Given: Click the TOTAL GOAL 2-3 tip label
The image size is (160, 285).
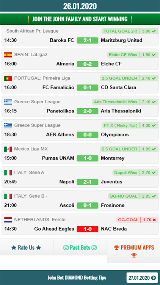Looking at the screenshot, I should click(121, 31).
